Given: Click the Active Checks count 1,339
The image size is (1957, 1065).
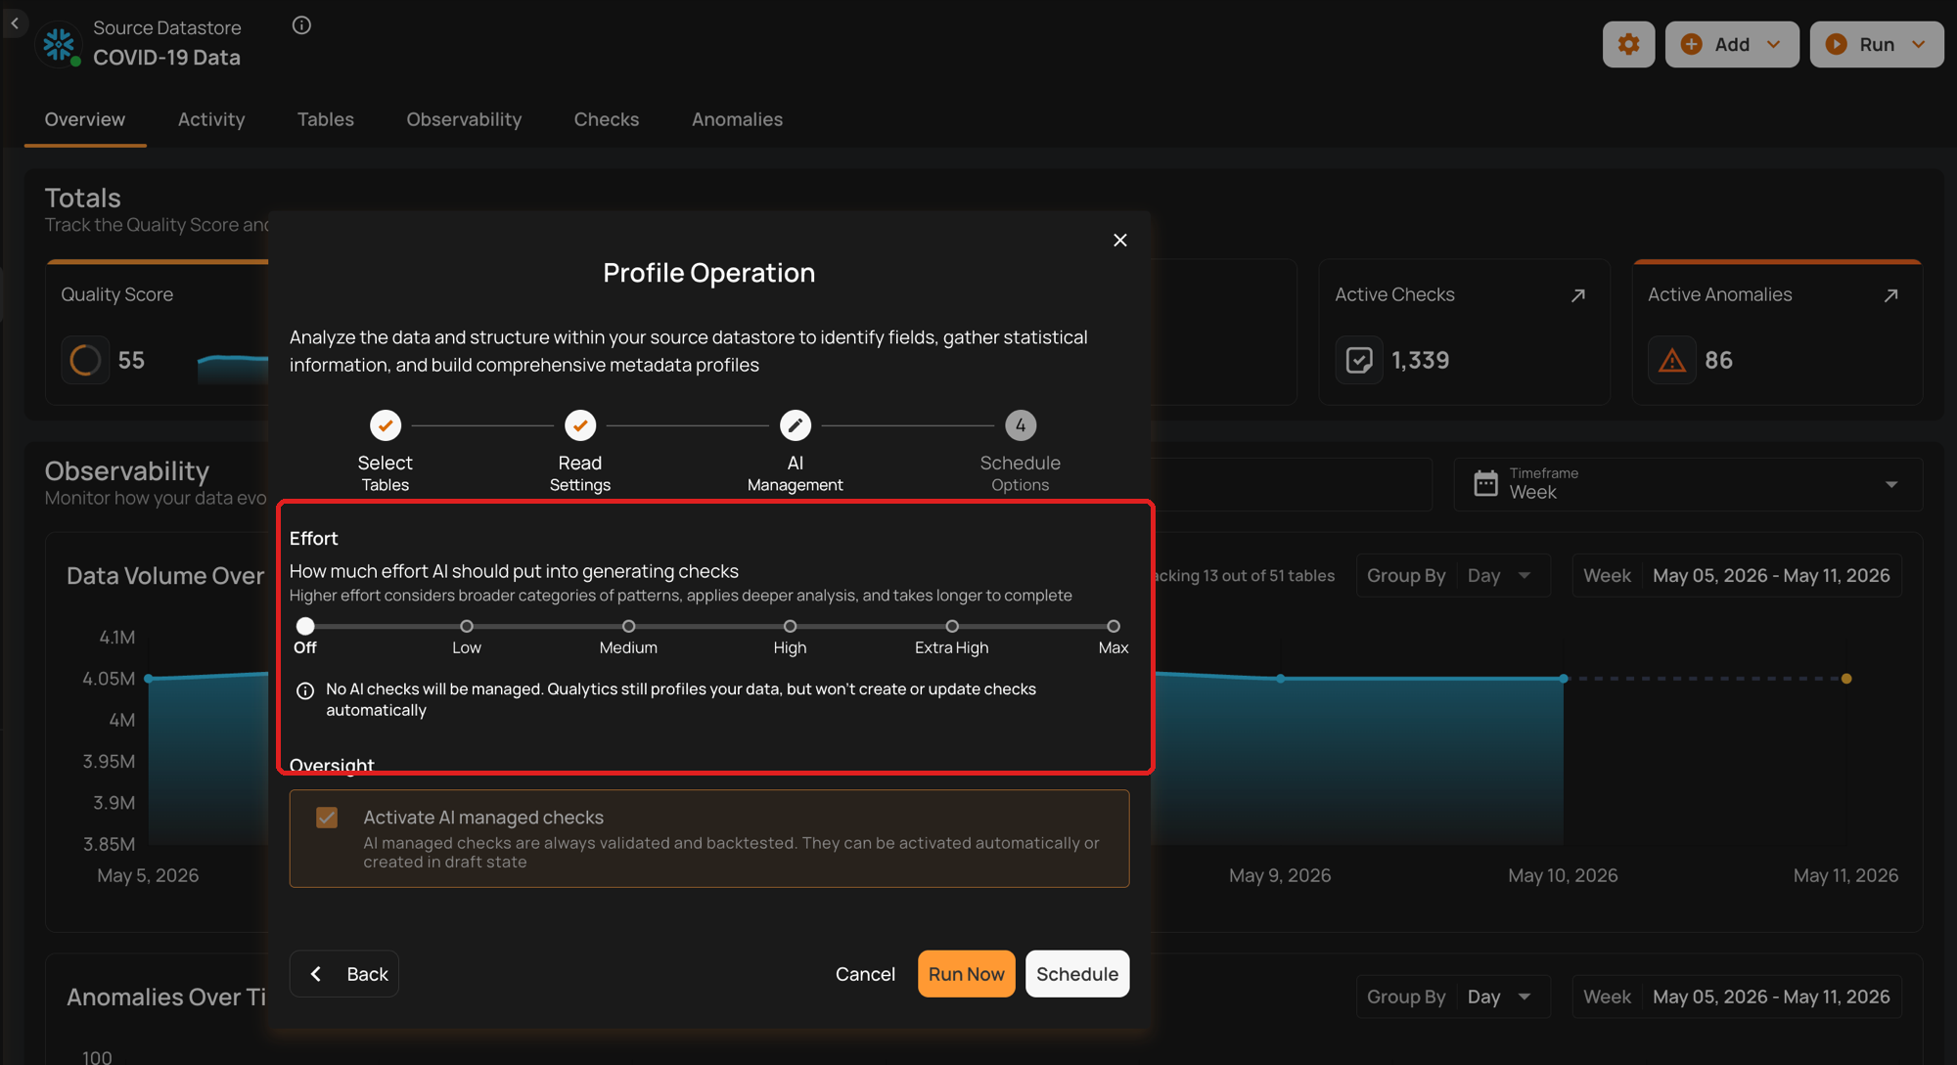Looking at the screenshot, I should tap(1421, 360).
